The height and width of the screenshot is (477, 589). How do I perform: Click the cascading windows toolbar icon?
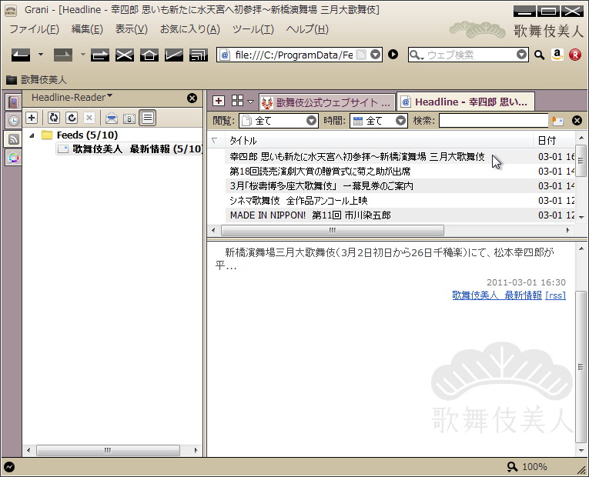[x=199, y=55]
